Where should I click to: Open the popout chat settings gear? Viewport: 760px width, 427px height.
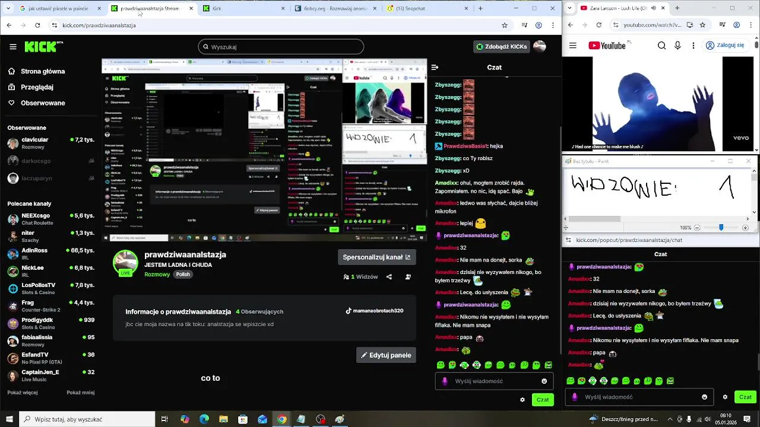point(725,397)
